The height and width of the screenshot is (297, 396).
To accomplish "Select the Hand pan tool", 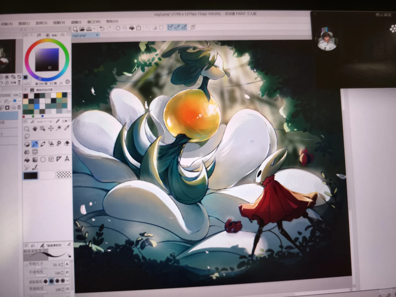I will pos(35,128).
